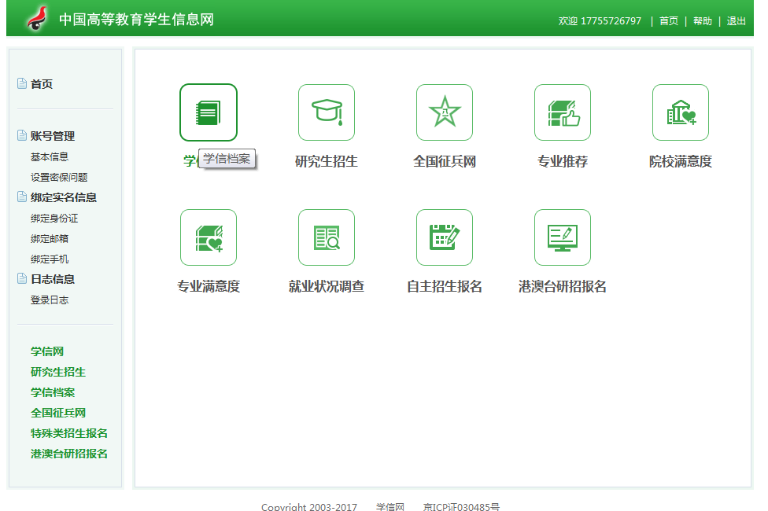This screenshot has height=511, width=768.
Task: Select 日志信息 section heading
Action: tap(53, 279)
